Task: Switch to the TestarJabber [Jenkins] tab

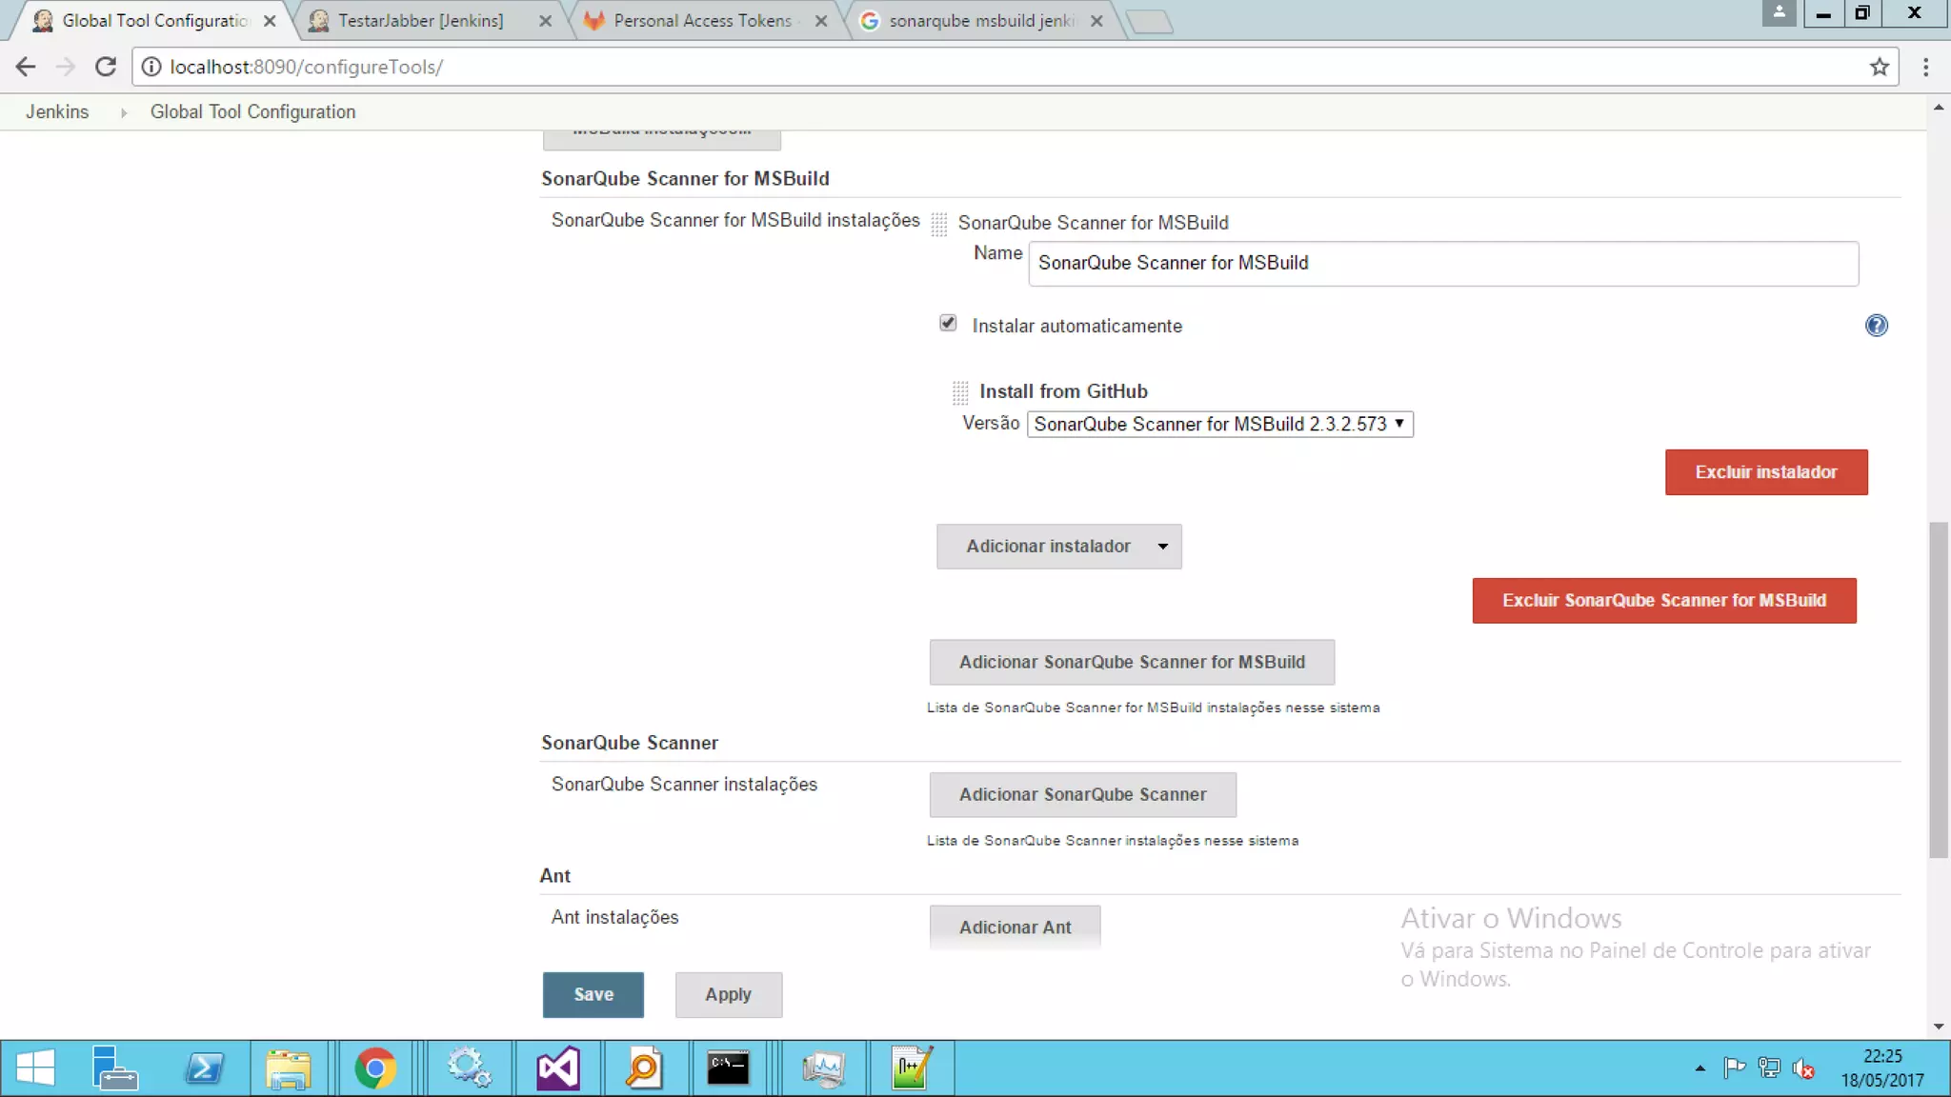Action: [x=420, y=20]
